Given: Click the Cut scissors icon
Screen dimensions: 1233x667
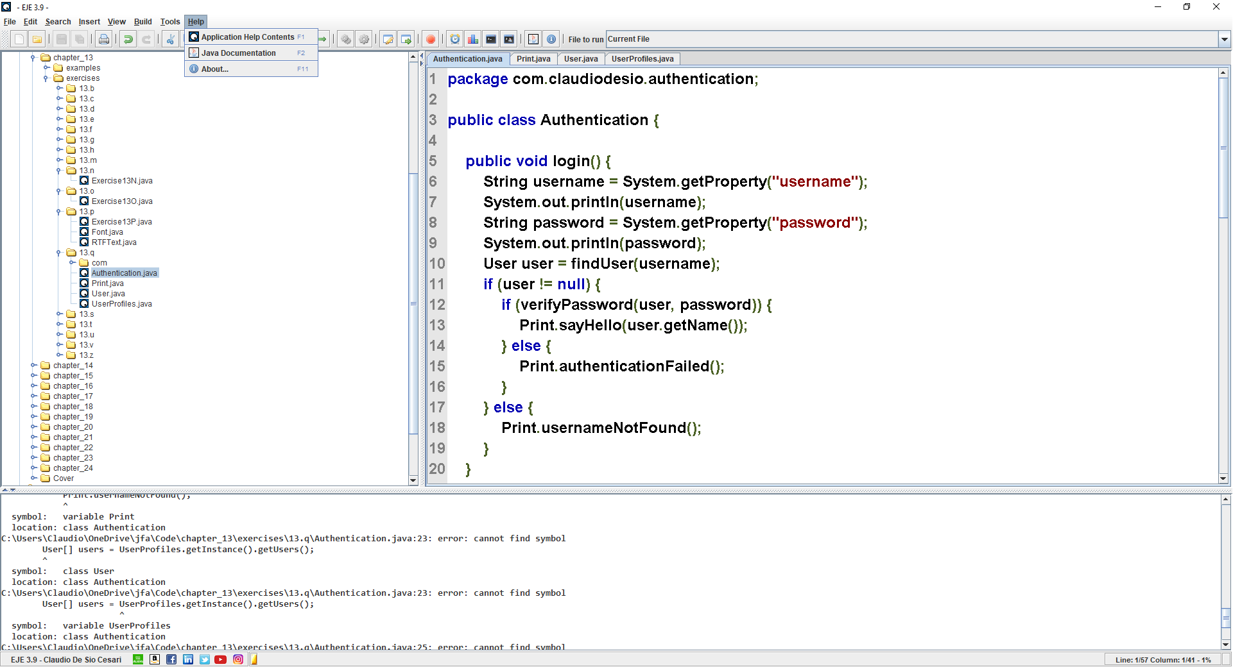Looking at the screenshot, I should click(x=171, y=39).
